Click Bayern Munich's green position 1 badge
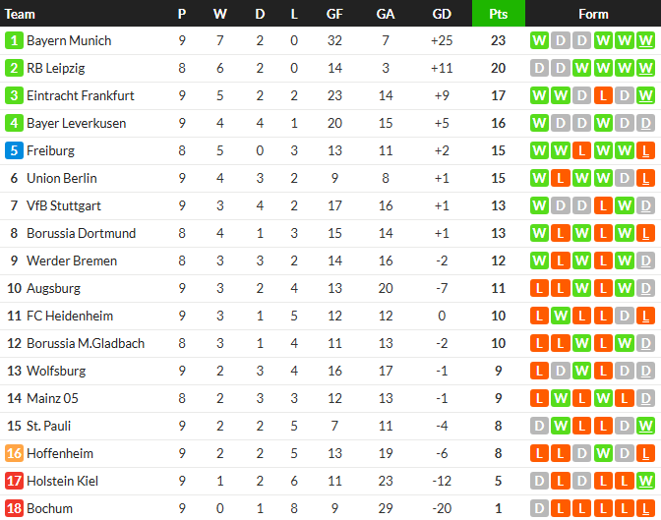Image resolution: width=661 pixels, height=520 pixels. 14,40
